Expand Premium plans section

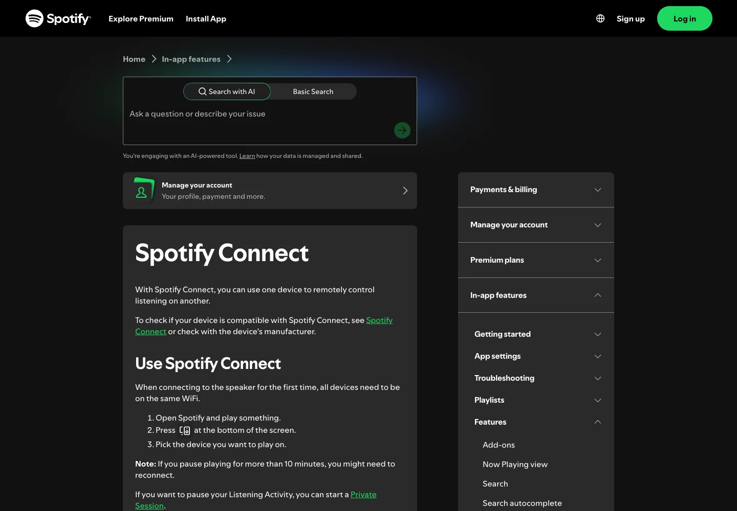tap(536, 260)
